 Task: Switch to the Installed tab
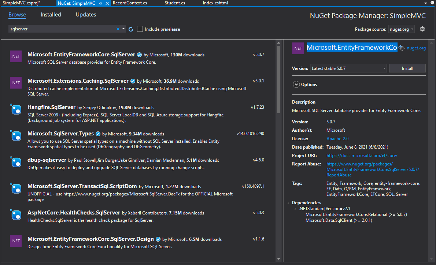[x=51, y=15]
